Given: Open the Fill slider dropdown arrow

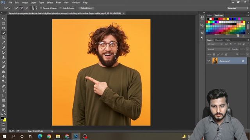Looking at the screenshot, I should pos(247,54).
